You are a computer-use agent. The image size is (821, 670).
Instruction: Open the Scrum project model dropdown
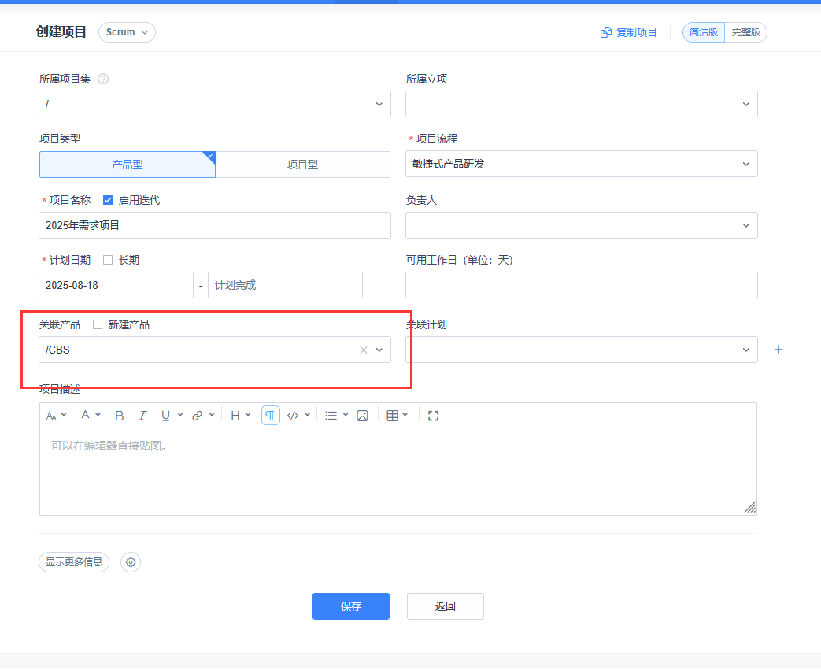point(127,32)
